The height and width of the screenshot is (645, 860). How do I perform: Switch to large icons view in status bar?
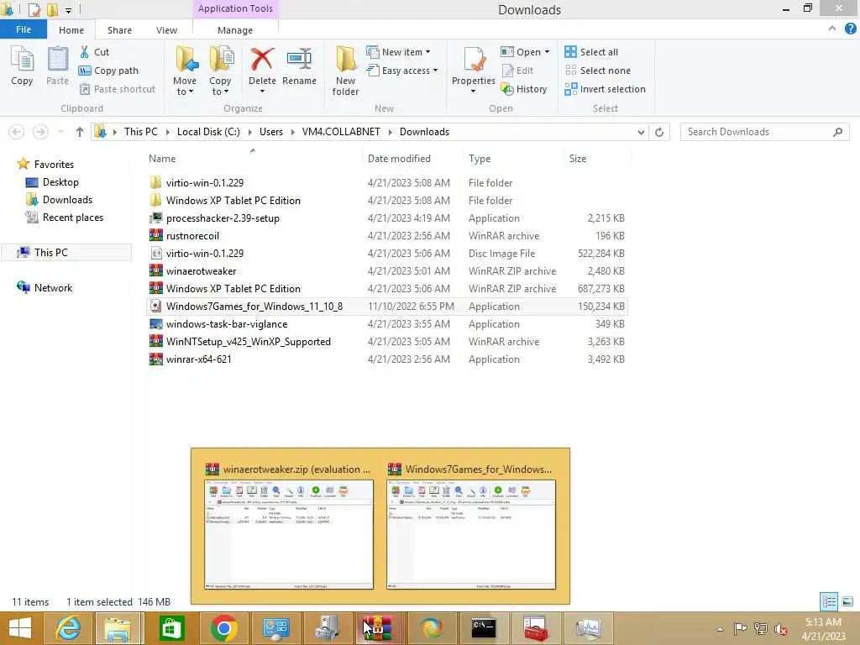847,602
